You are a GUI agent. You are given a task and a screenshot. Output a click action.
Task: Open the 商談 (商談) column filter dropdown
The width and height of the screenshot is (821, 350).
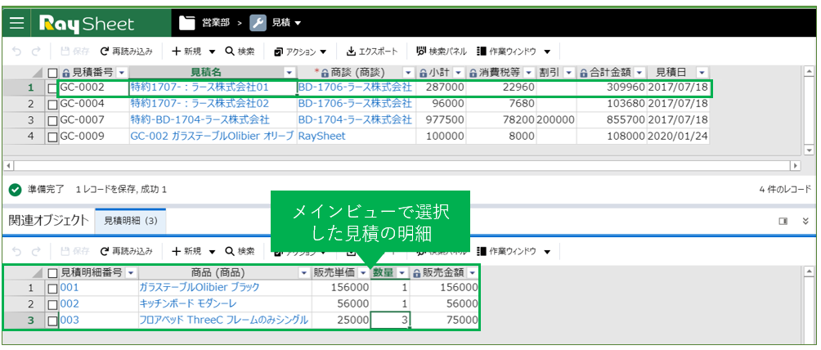tap(408, 73)
